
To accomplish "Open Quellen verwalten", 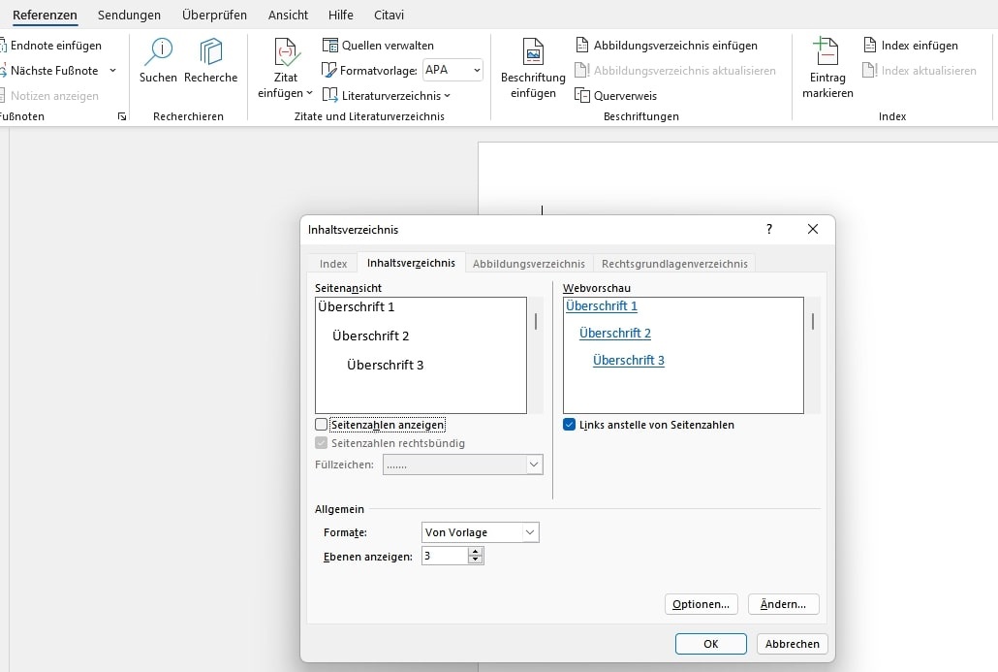I will point(378,46).
